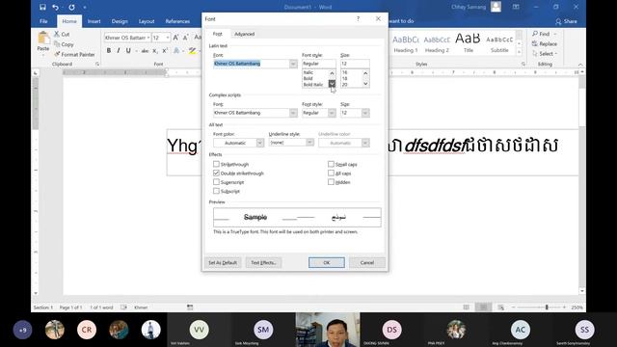This screenshot has height=347, width=617.
Task: Click the Find magnifier icon
Action: coord(535,34)
